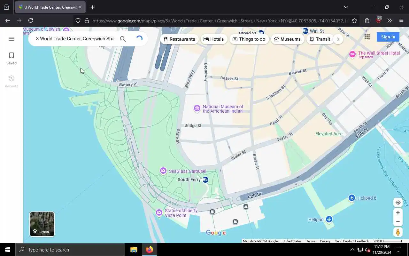Click the South Ferry subway station icon

(x=205, y=180)
